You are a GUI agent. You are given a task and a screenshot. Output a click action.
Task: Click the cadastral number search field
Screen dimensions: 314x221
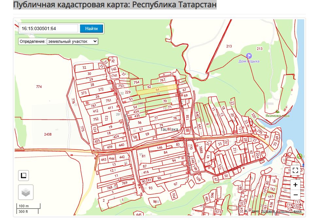coord(49,28)
